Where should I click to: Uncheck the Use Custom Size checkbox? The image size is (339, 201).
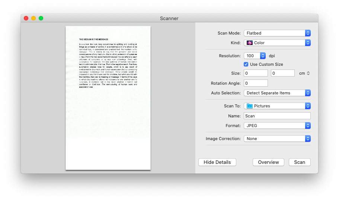pos(246,64)
